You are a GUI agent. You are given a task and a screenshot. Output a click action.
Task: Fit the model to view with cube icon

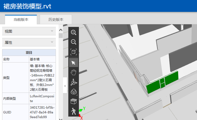(x=74, y=52)
